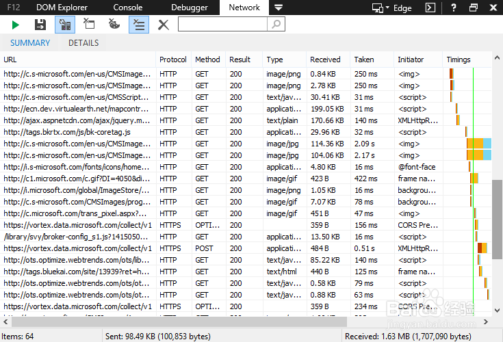Click the 423 B received value
The height and width of the screenshot is (342, 503).
[321, 179]
